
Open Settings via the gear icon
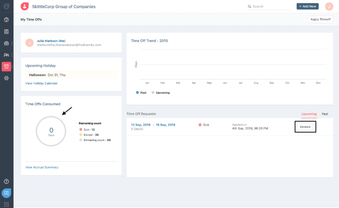pyautogui.click(x=7, y=78)
